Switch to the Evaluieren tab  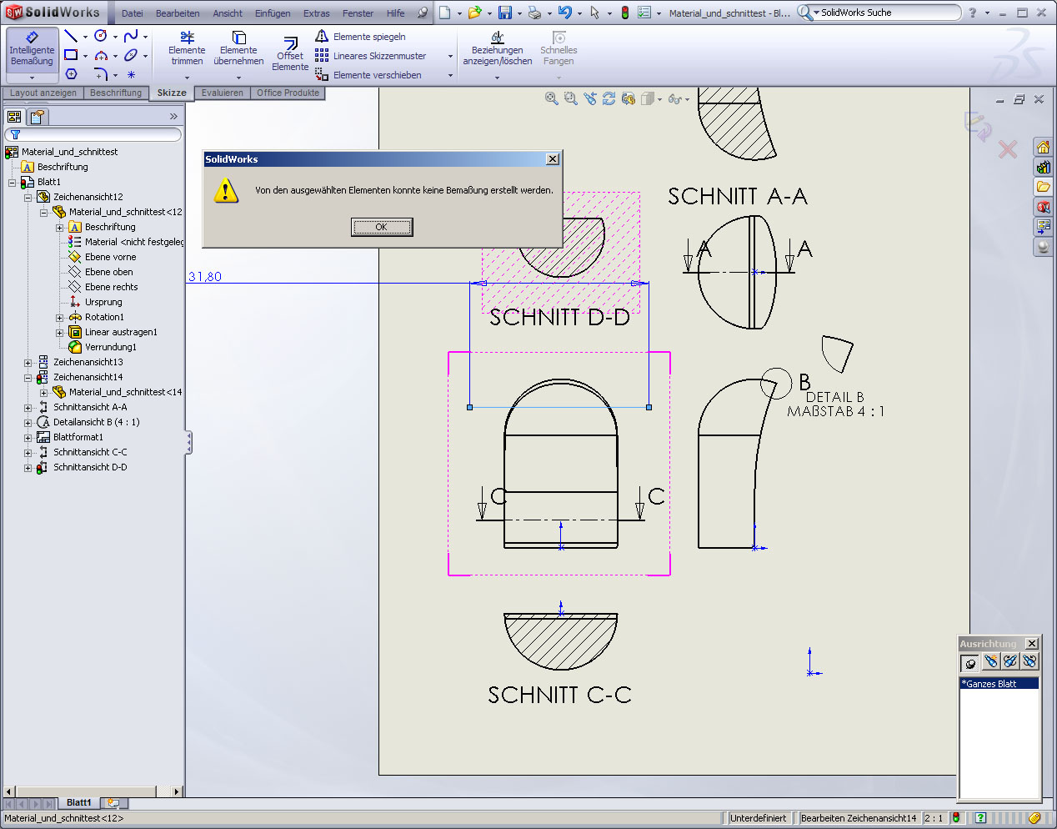[x=222, y=93]
